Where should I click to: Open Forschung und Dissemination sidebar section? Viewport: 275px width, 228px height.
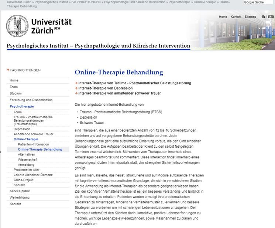point(31,100)
